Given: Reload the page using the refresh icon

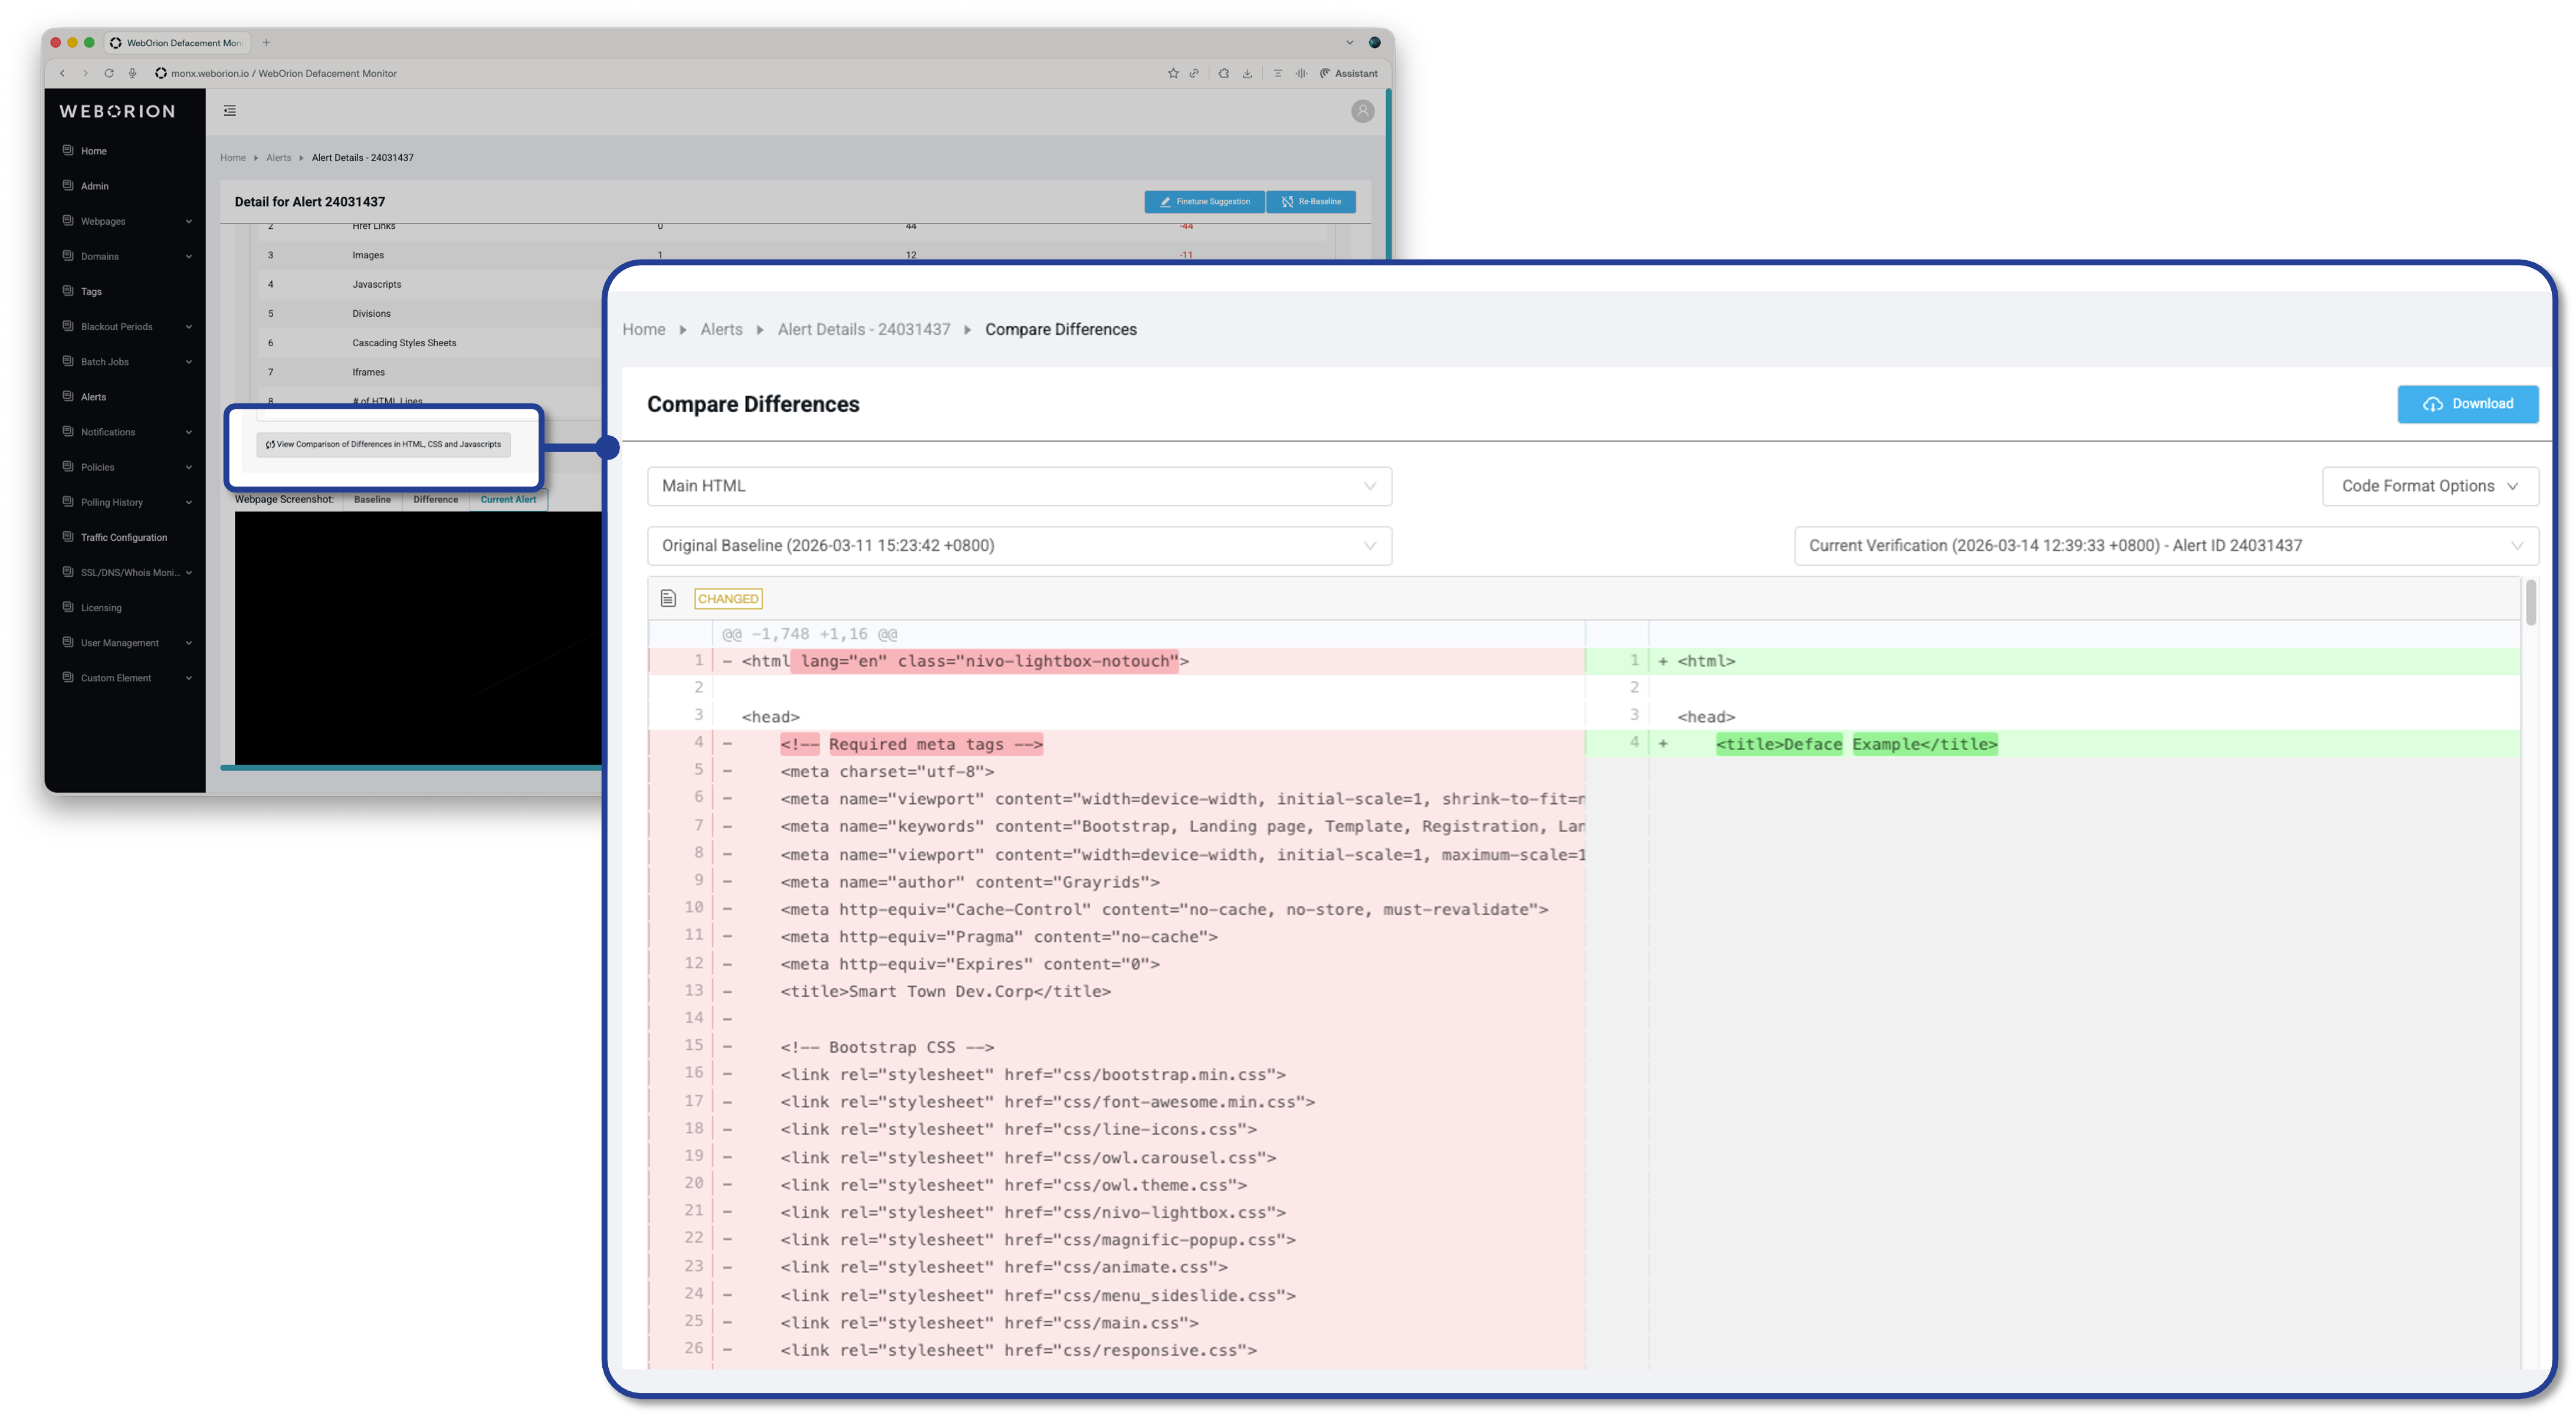Looking at the screenshot, I should coord(108,73).
